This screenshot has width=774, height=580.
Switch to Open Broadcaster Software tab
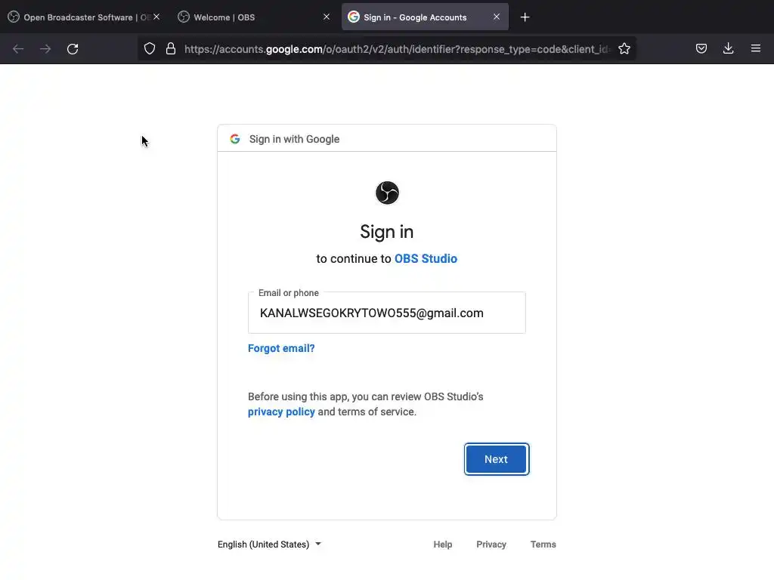[x=79, y=17]
